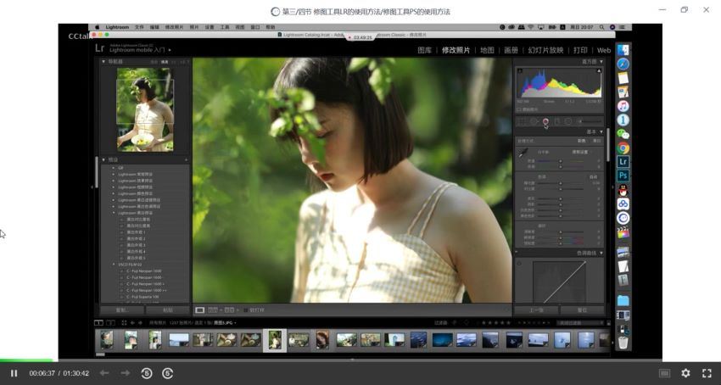Open Grid view from filmstrip bar
721x385 pixels.
124,323
